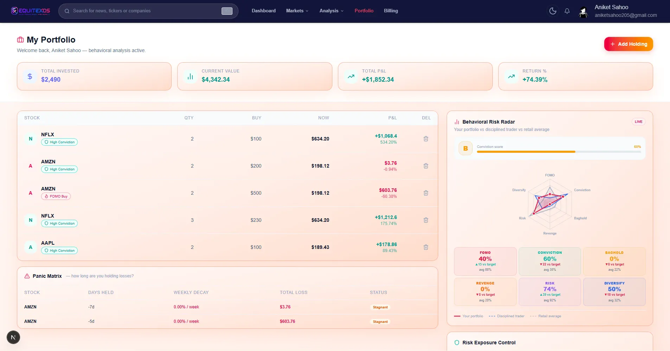This screenshot has height=351, width=670.
Task: Select the Revenge 0% metric tile
Action: tap(485, 292)
